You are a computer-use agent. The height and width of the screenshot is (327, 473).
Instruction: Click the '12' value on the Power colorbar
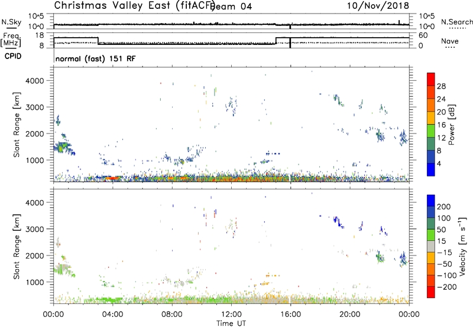[441, 138]
